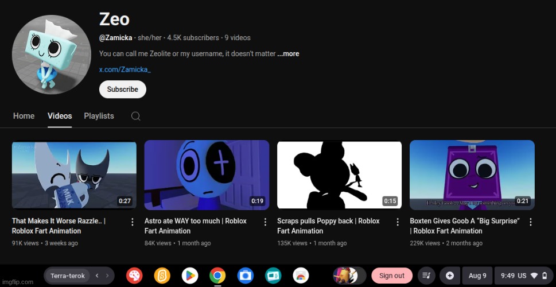Viewport: 556px width, 287px height.
Task: Click the 4.5K subscribers text
Action: [193, 38]
